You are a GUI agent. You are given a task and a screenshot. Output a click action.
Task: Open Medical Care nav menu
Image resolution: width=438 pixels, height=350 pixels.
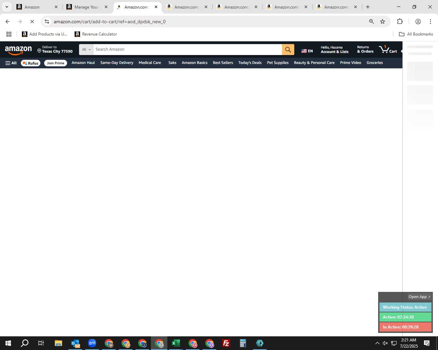click(150, 63)
